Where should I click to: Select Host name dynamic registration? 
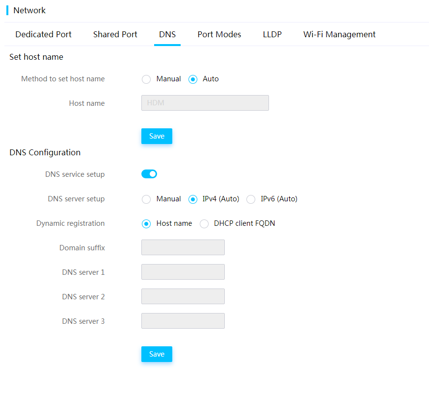tap(146, 224)
